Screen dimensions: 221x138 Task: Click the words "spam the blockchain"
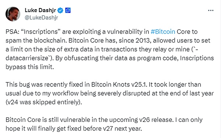36,41
